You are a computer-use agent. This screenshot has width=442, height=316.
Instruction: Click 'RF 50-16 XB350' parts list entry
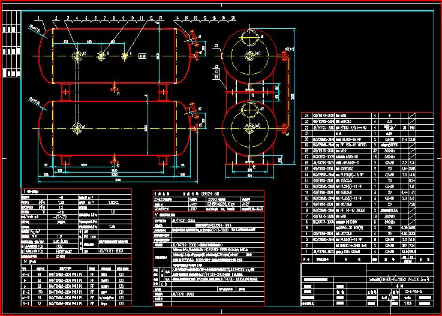click(353, 210)
